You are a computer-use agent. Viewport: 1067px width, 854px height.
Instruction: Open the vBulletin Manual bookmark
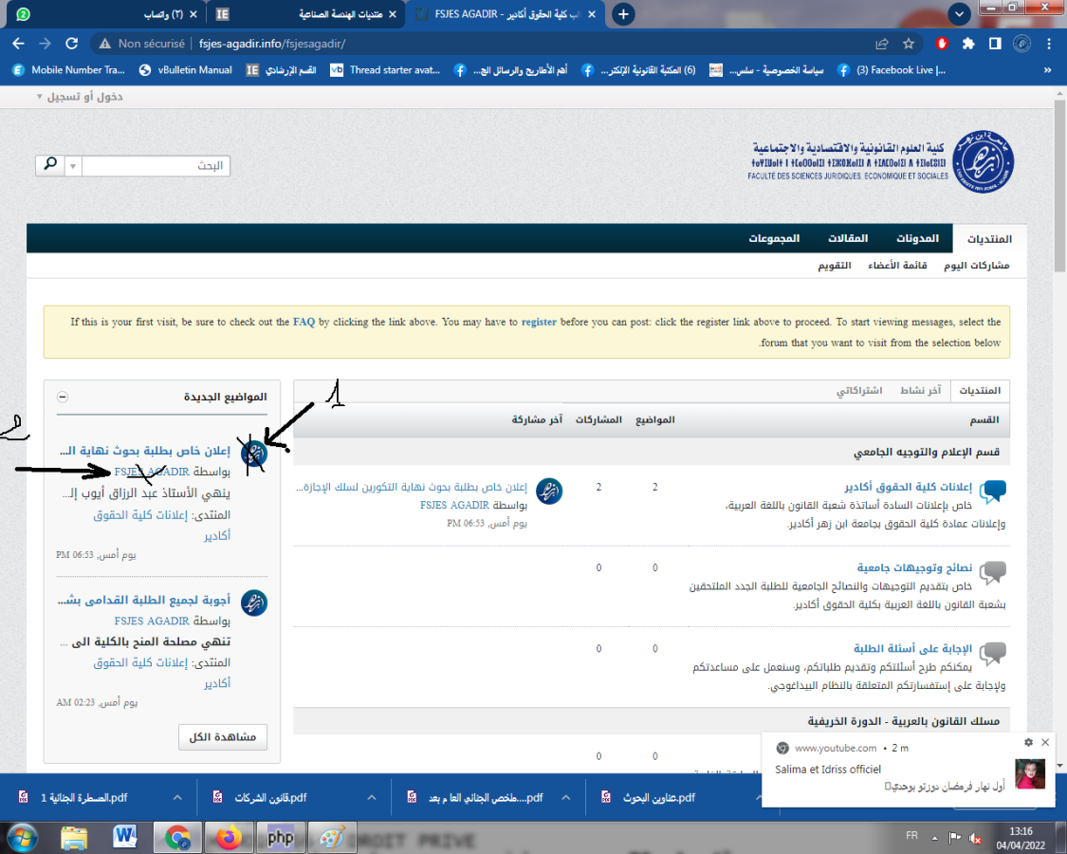click(186, 70)
